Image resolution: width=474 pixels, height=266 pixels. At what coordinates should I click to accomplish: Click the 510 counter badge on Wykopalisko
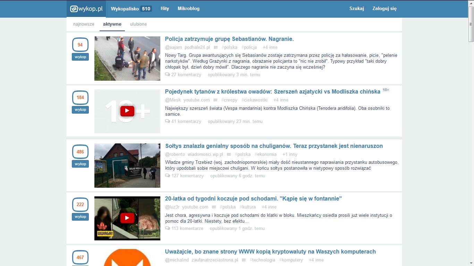(x=146, y=8)
